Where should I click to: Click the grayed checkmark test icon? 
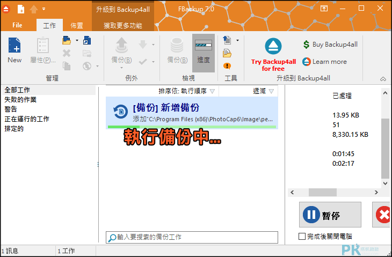143,62
